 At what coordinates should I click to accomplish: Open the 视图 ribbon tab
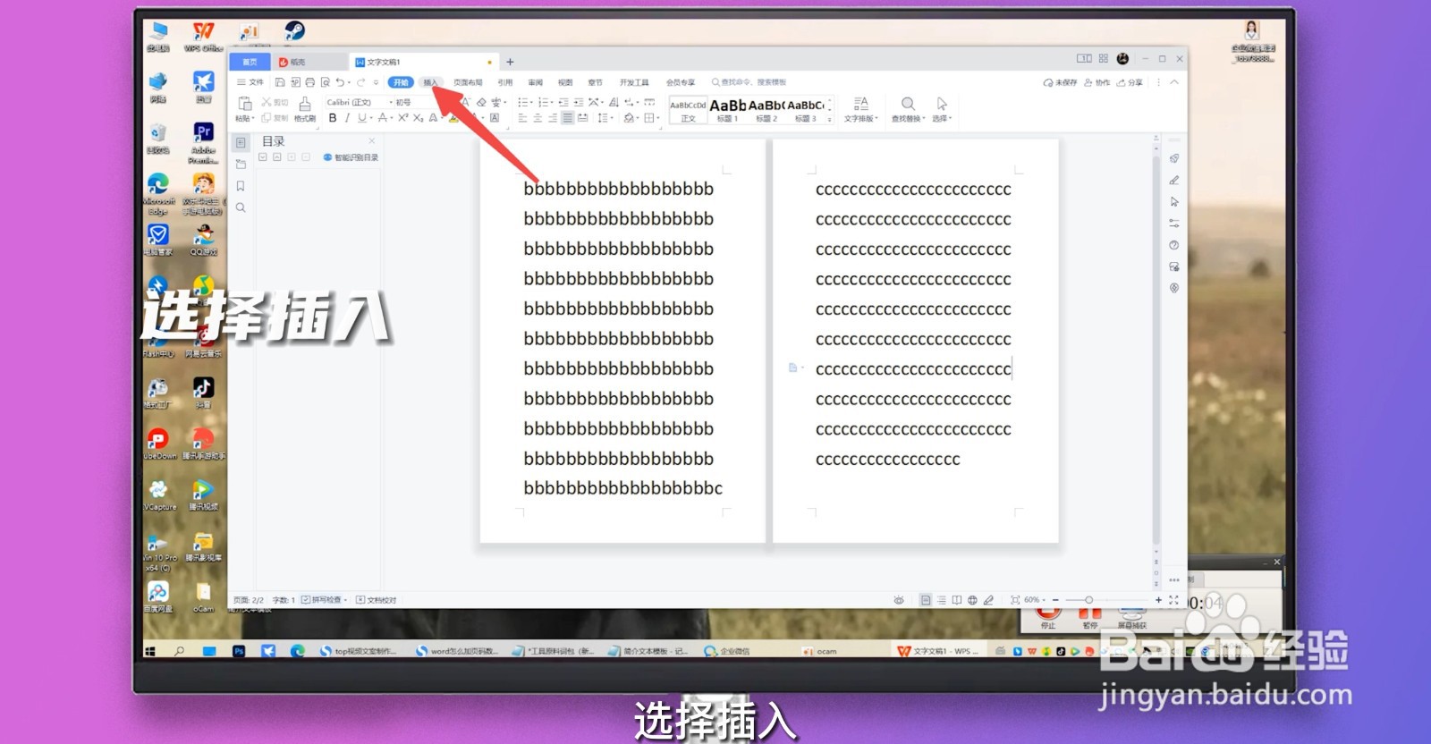[565, 82]
